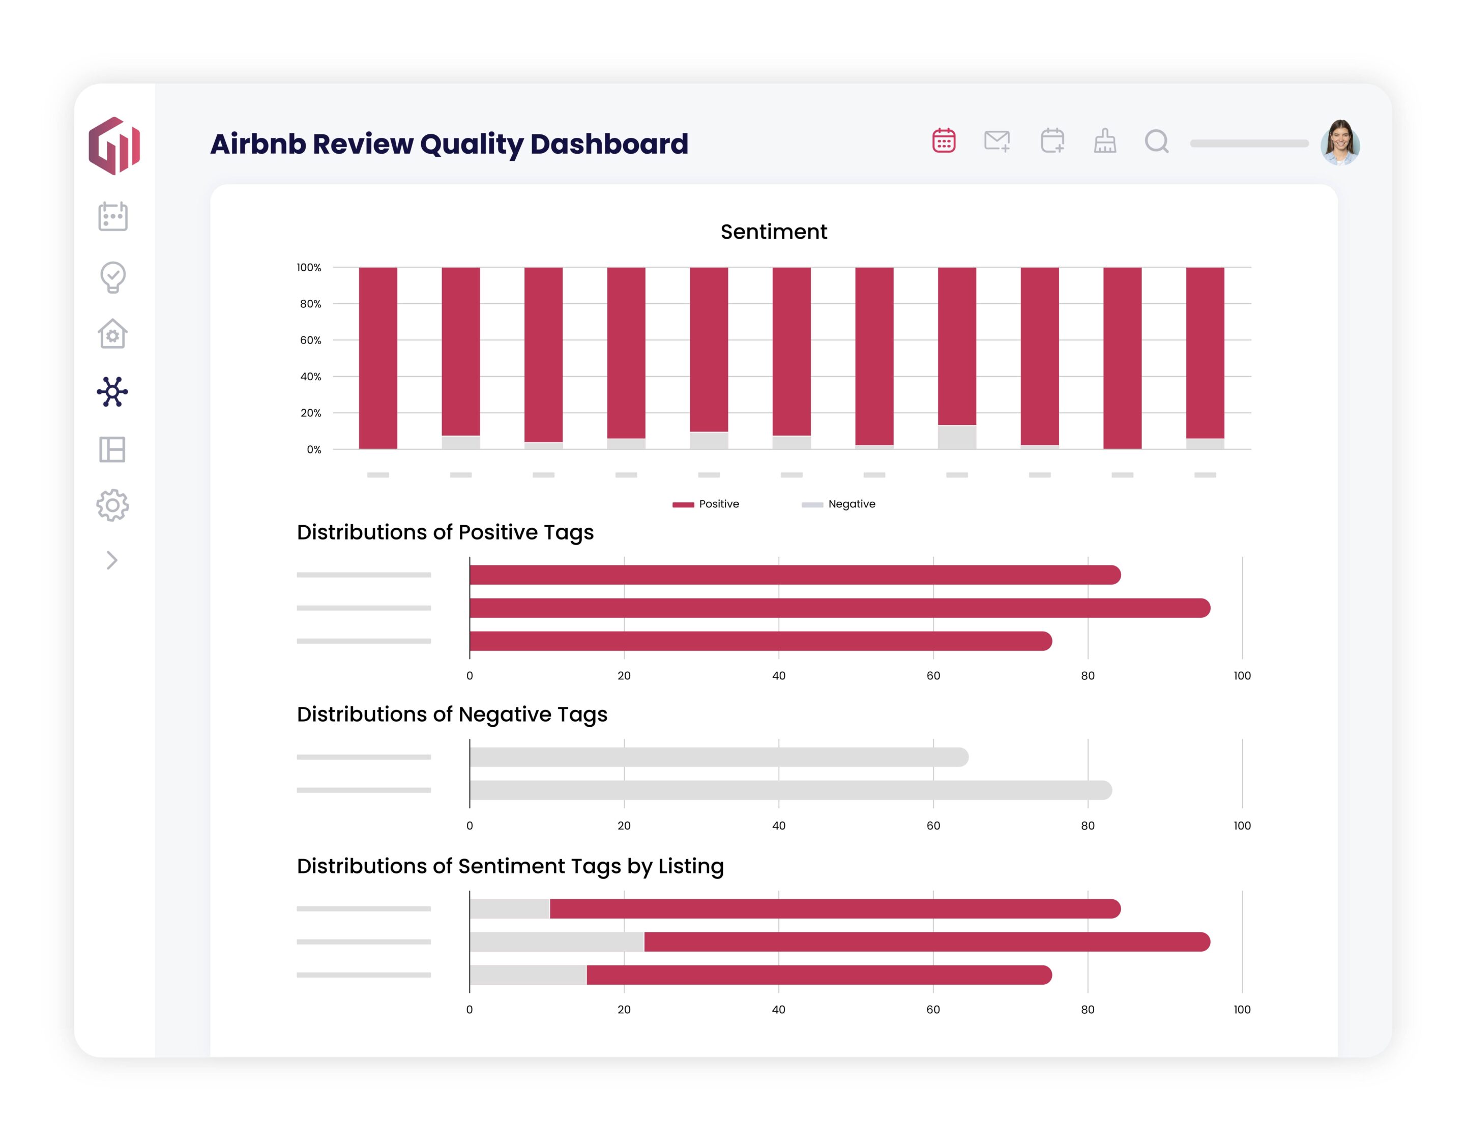Click the 100% label on the Sentiment axis
The width and height of the screenshot is (1465, 1141).
[309, 267]
